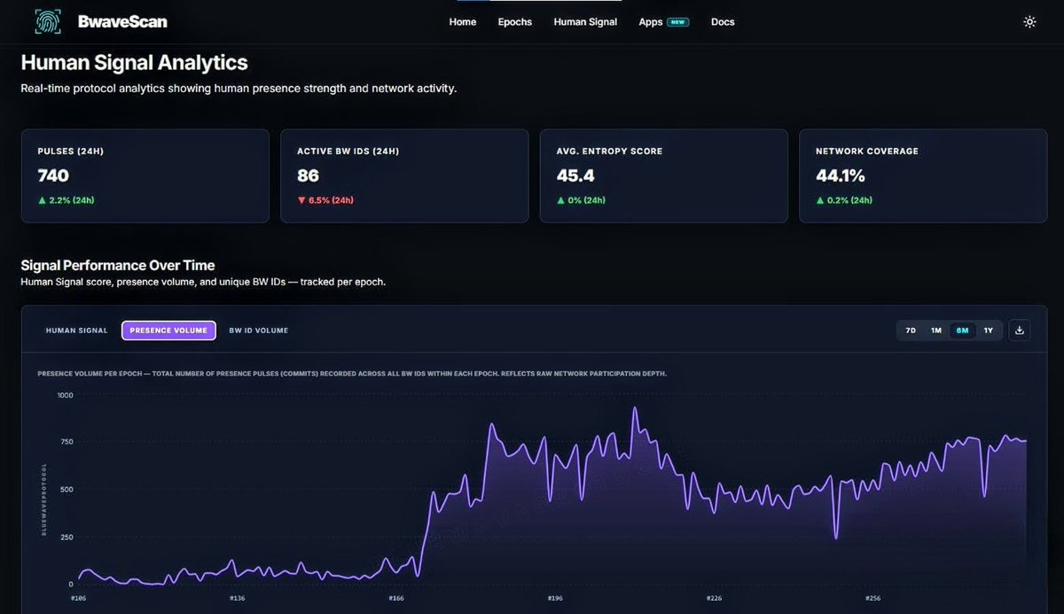This screenshot has height=614, width=1064.
Task: Set chart range to 1M
Action: pyautogui.click(x=936, y=330)
